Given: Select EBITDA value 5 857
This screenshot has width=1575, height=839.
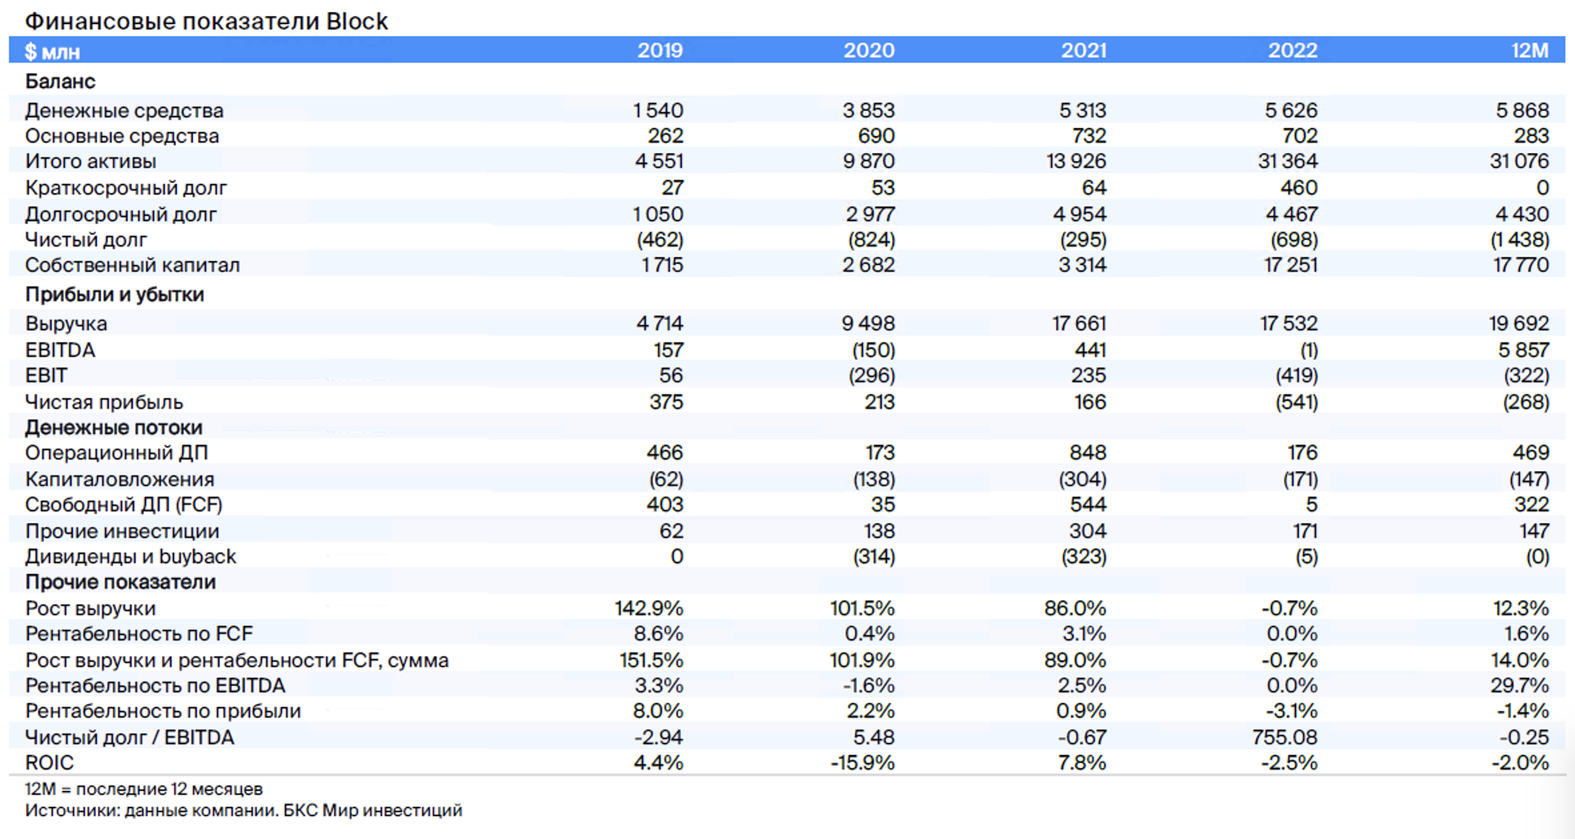Looking at the screenshot, I should point(1524,350).
